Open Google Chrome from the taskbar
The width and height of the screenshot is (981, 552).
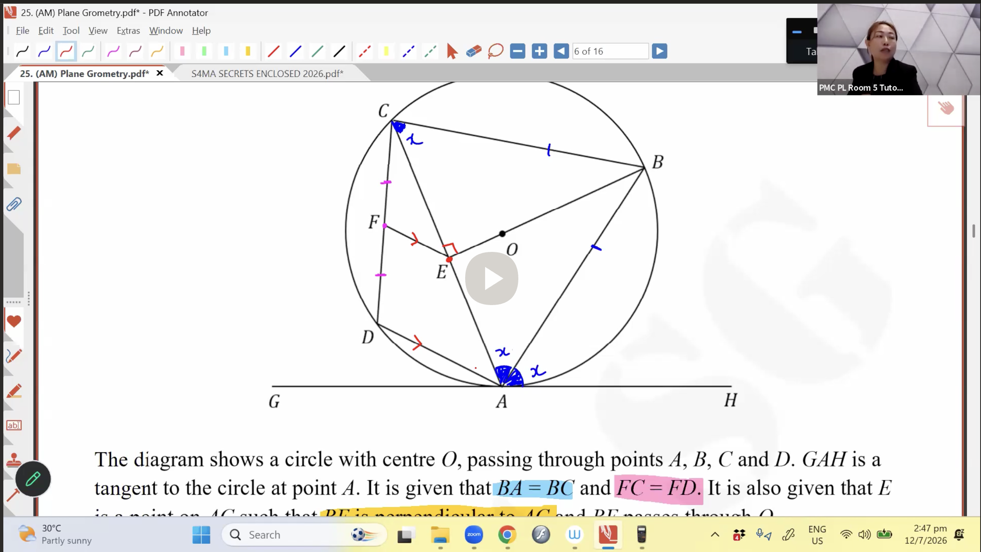pos(507,535)
